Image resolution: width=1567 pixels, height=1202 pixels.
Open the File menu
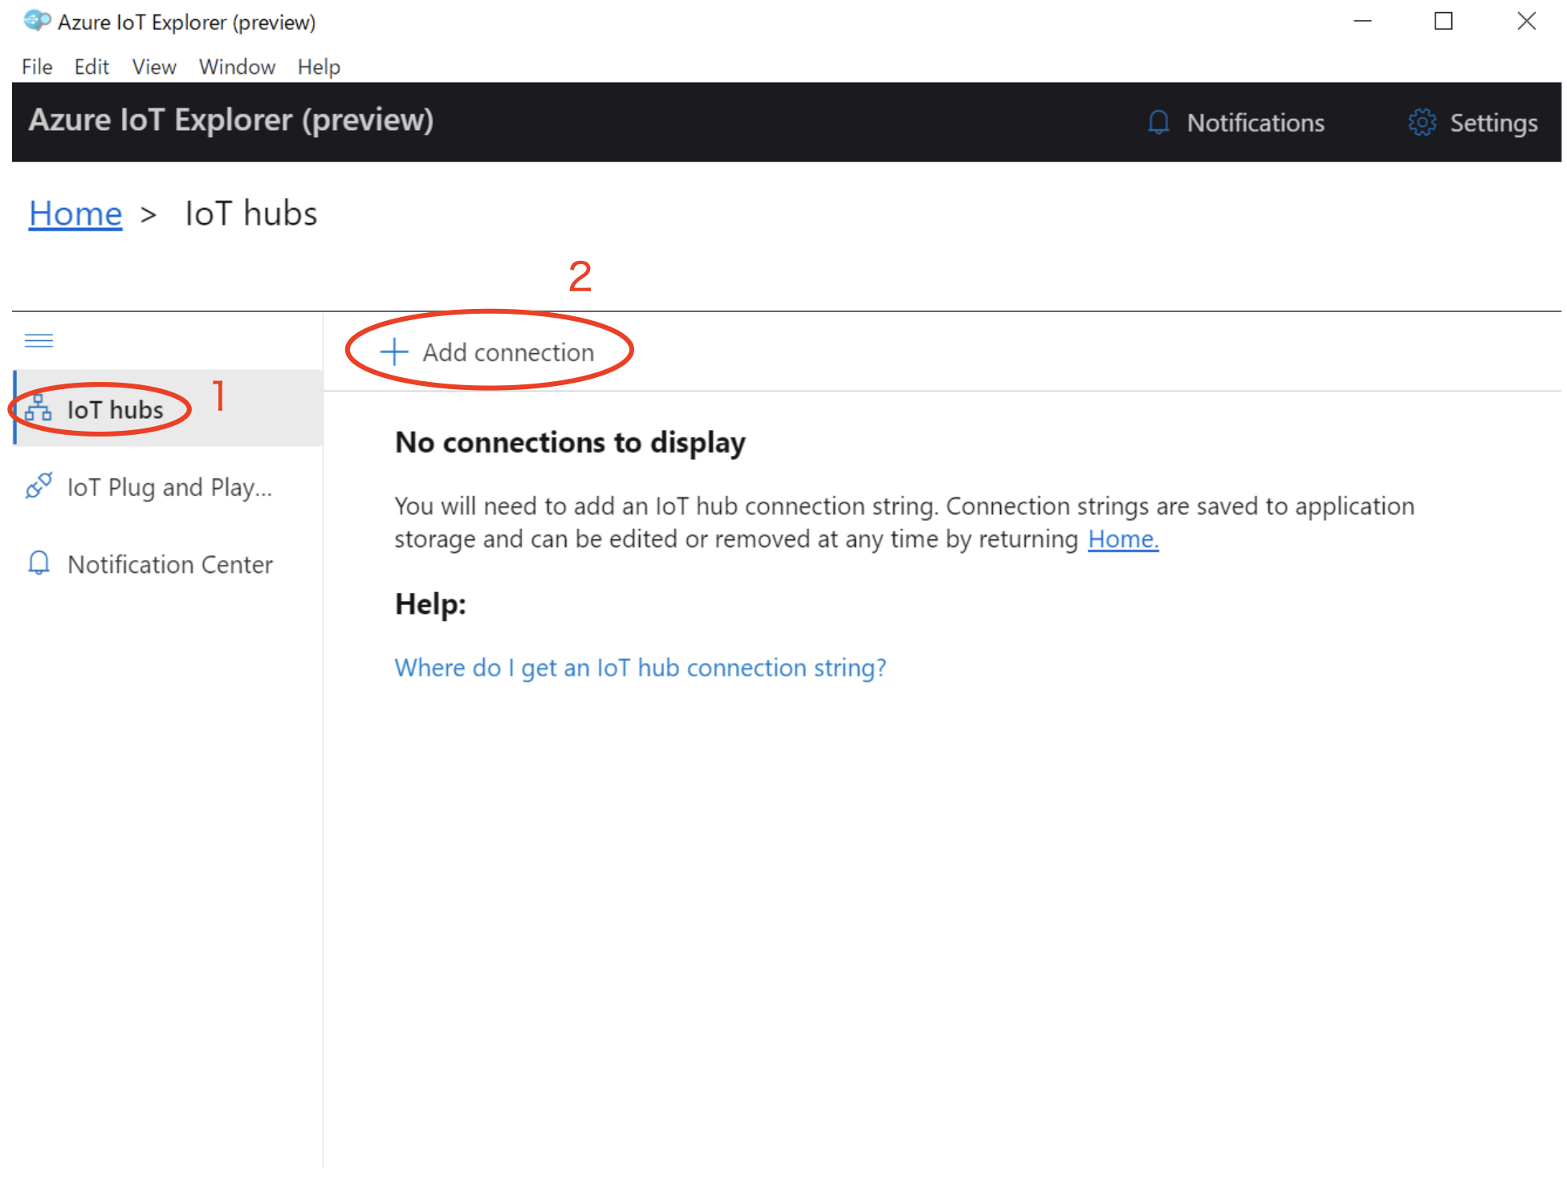[37, 67]
